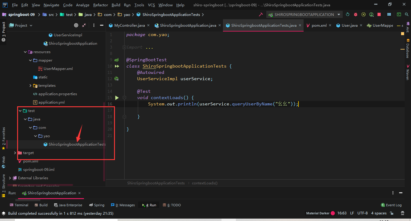Close the pom.xml editor tab
Screen dimensions: 411x221
[x=330, y=26]
